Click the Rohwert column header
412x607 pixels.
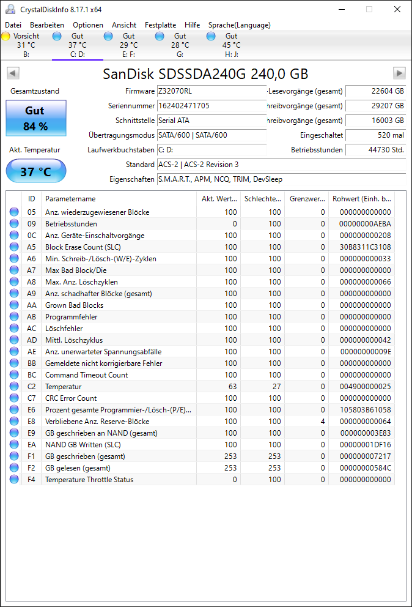click(x=362, y=199)
